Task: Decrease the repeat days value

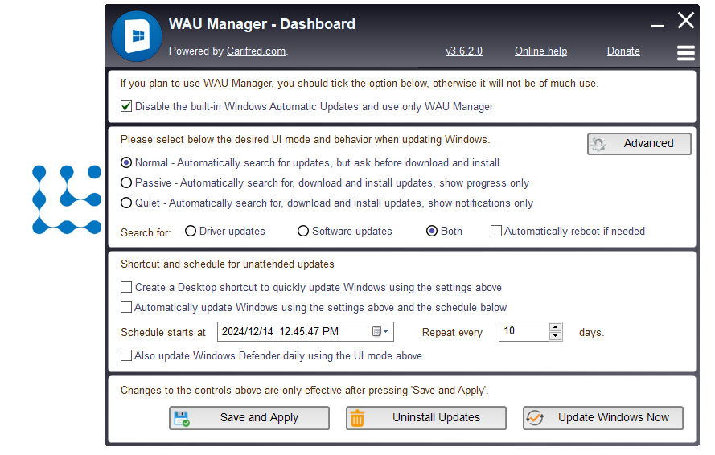Action: click(x=555, y=336)
